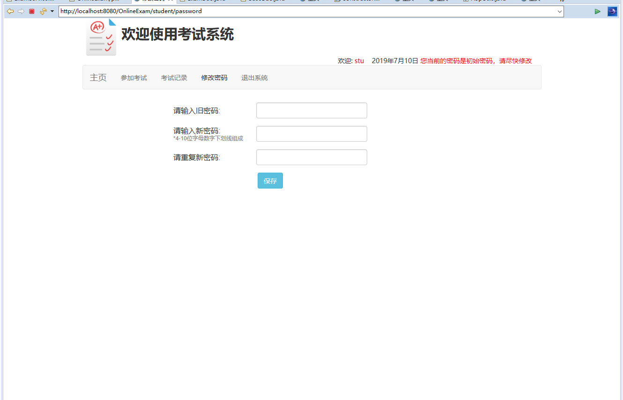Screen dimensions: 623x400
Task: Click the stu username link
Action: [359, 60]
